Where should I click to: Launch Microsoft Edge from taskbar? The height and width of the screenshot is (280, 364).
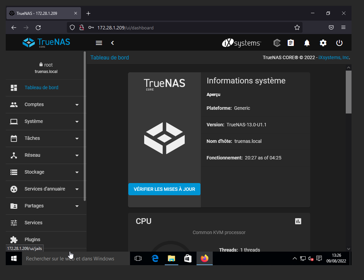pos(155,258)
